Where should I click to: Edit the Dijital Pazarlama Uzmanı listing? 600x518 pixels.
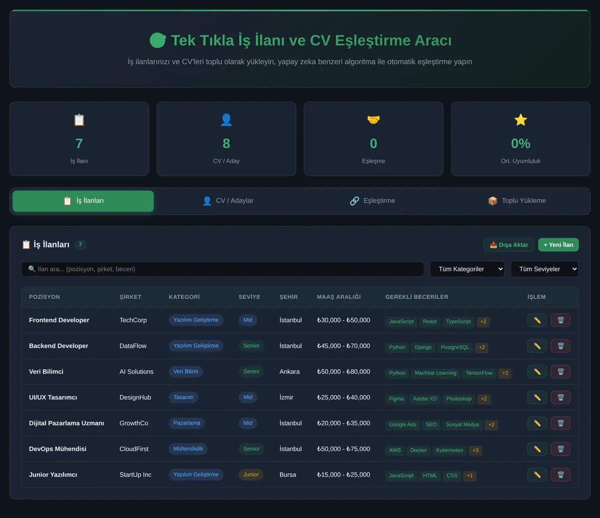pos(537,423)
